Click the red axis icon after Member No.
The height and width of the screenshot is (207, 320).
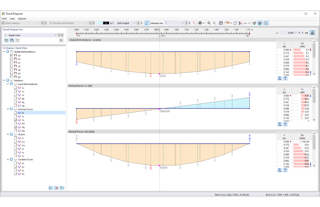click(194, 23)
